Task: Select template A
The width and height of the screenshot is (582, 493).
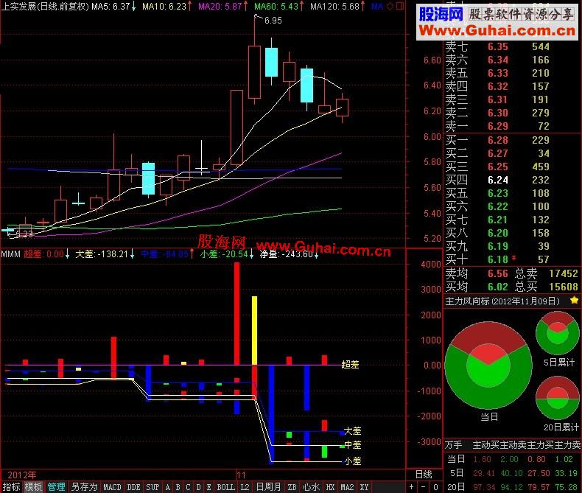Action: tap(168, 487)
